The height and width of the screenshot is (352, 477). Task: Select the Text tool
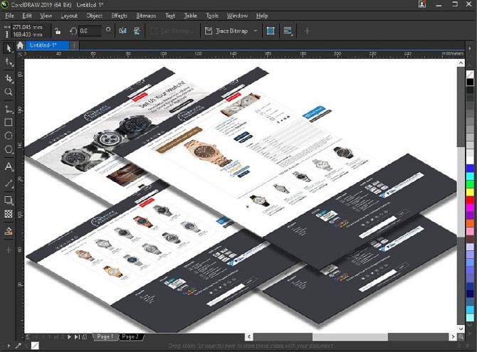pyautogui.click(x=9, y=166)
